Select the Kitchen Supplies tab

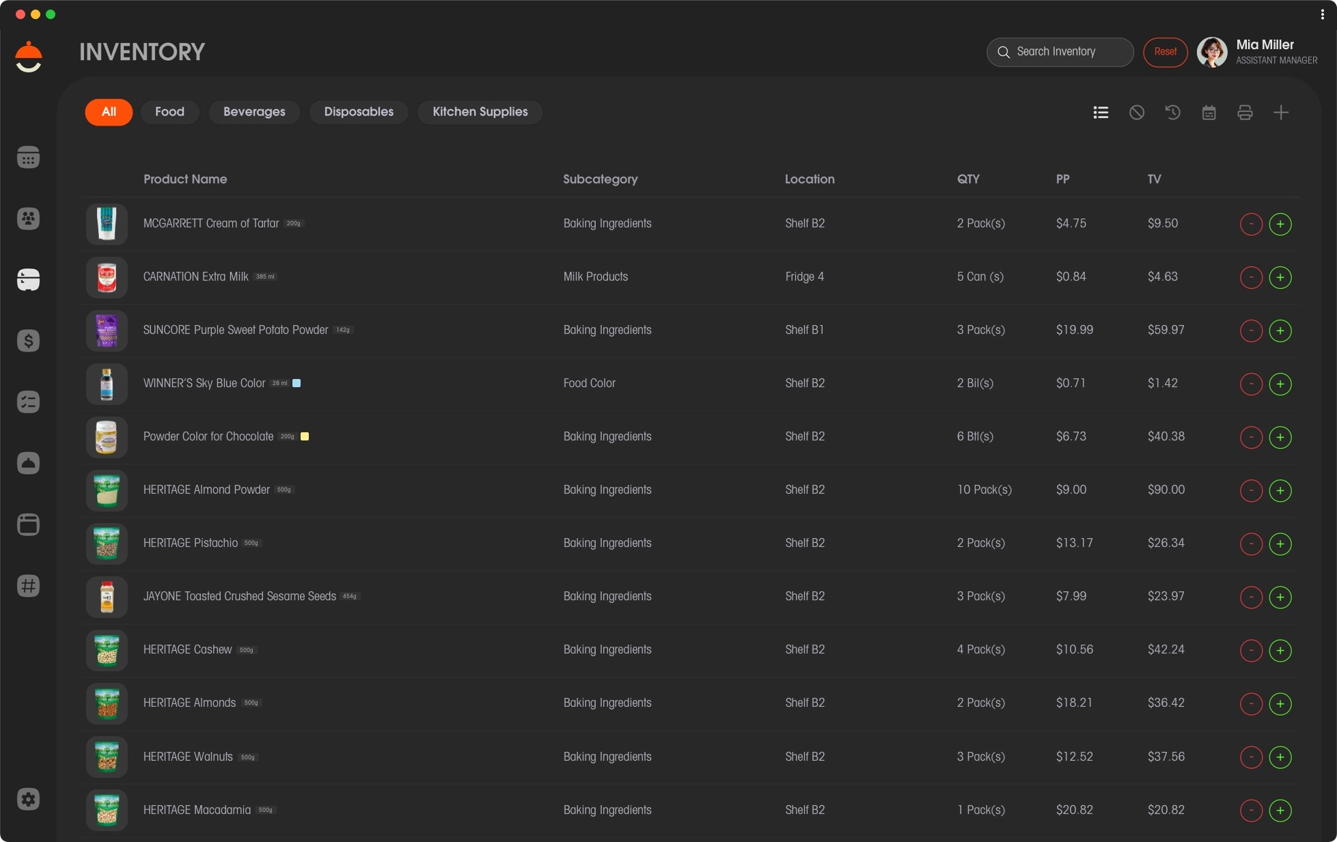[x=480, y=112]
